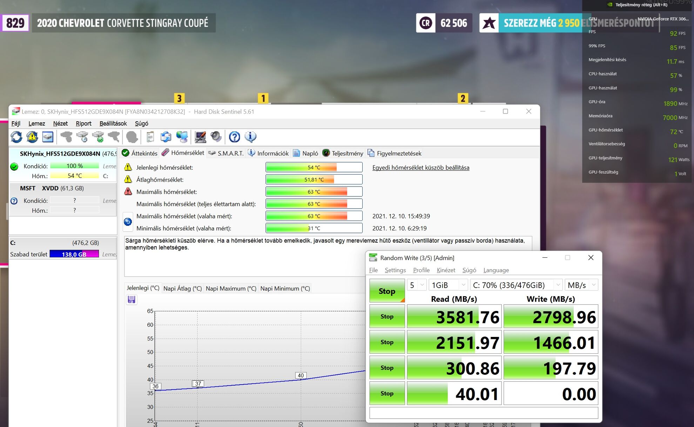Viewport: 694px width, 427px height.
Task: Open help question mark icon
Action: [234, 137]
